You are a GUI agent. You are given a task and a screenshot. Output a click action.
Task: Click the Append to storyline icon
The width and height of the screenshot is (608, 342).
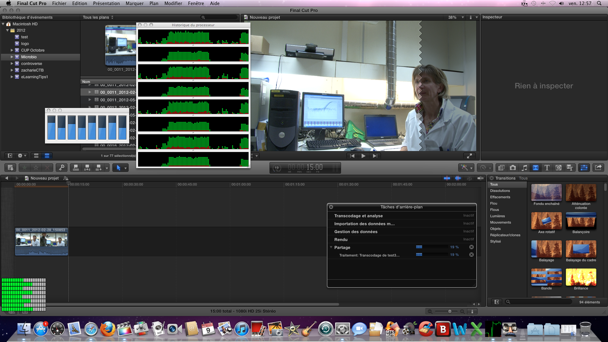click(x=98, y=168)
